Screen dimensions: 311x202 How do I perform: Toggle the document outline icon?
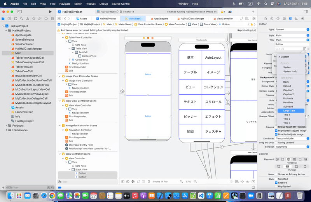[123, 181]
